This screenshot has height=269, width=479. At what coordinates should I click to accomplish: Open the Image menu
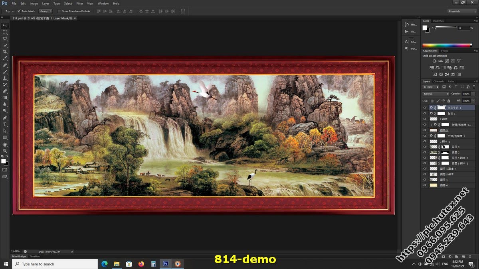point(34,4)
